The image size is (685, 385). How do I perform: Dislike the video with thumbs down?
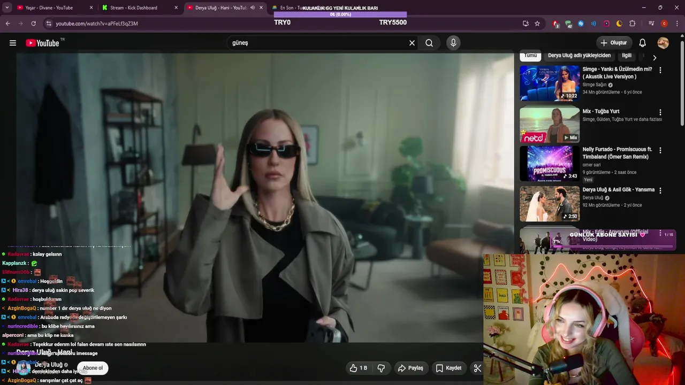coord(382,368)
